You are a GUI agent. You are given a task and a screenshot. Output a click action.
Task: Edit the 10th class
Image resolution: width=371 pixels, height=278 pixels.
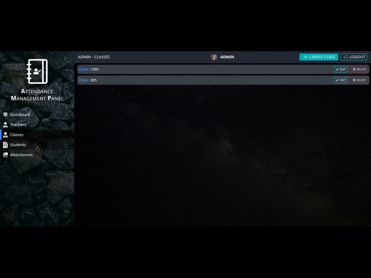341,69
